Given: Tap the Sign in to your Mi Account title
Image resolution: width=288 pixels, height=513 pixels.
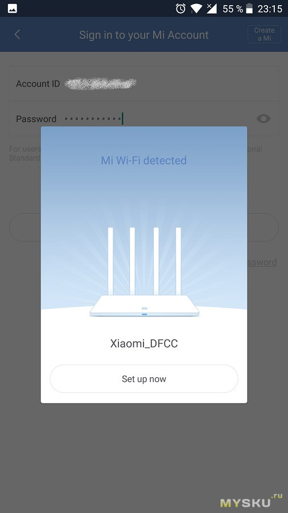Looking at the screenshot, I should (143, 35).
